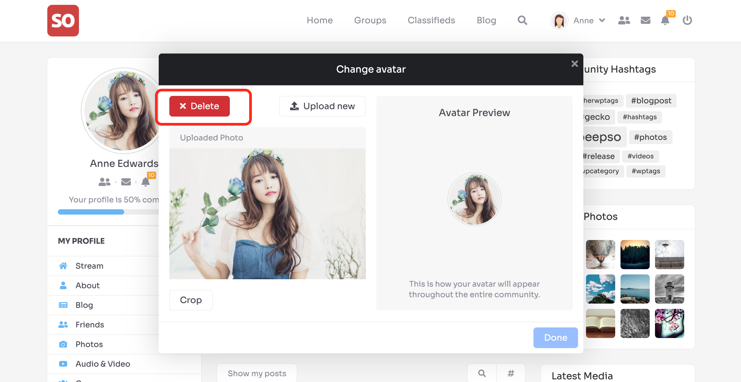Screen dimensions: 741x382
Task: Click the search icon beside Show my posts
Action: point(482,373)
